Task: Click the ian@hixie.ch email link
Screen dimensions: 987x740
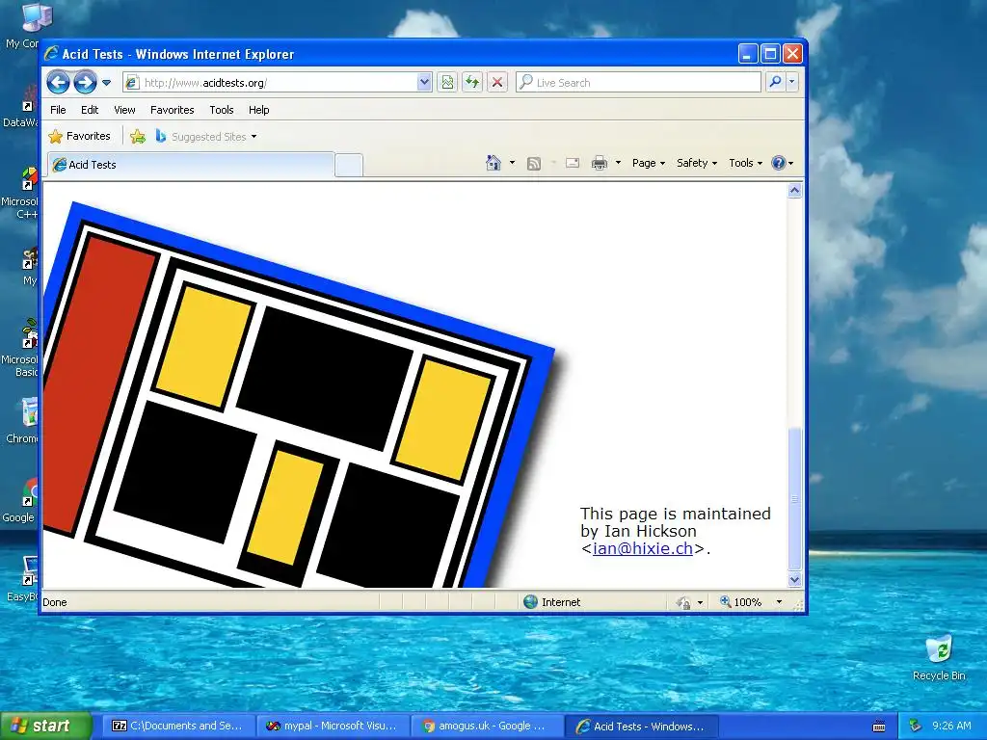Action: coord(643,548)
